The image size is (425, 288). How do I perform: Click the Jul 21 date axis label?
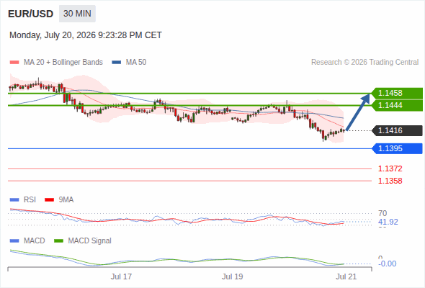point(346,276)
